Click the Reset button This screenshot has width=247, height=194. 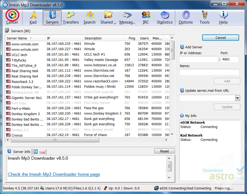point(164,151)
